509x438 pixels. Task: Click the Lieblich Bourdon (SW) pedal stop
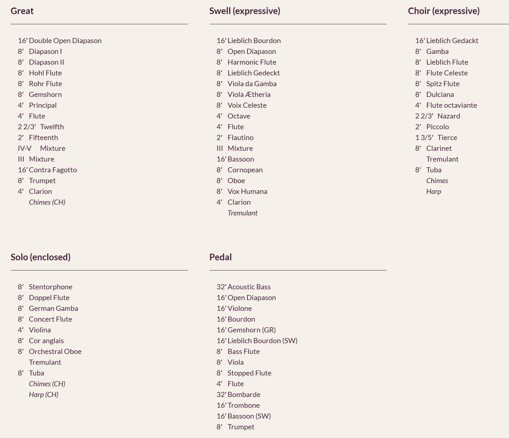262,341
